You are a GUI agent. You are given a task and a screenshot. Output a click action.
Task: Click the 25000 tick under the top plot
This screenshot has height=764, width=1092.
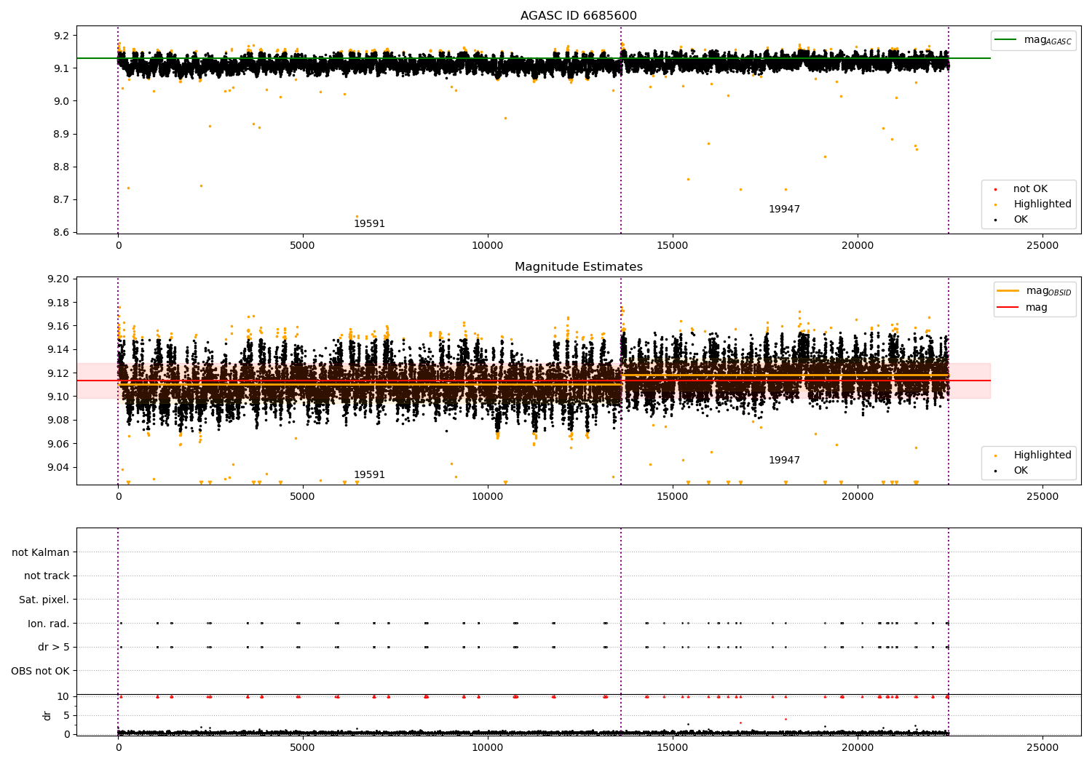point(1042,246)
